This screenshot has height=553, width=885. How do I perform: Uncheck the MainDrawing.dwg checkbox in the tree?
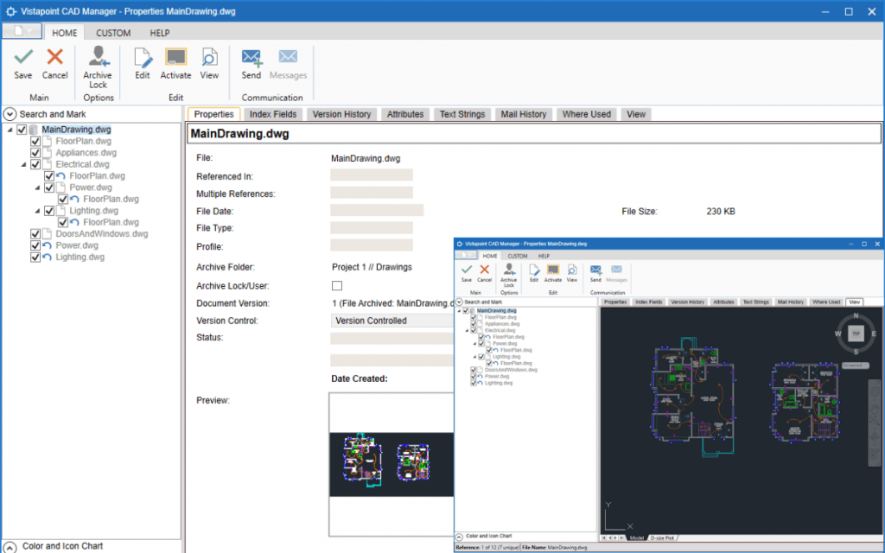coord(20,129)
